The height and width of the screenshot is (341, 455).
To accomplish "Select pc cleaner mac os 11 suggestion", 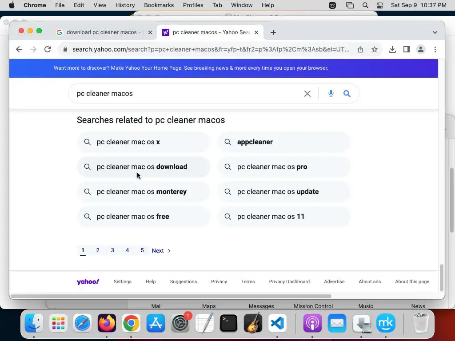I will [284, 217].
